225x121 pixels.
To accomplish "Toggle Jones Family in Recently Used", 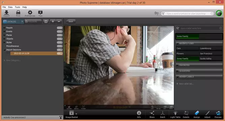I will click(187, 58).
